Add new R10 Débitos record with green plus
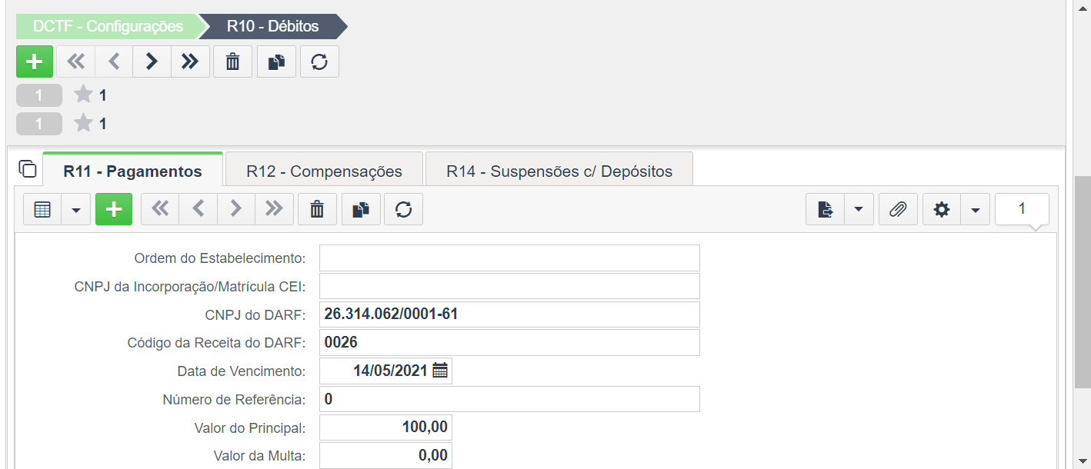The width and height of the screenshot is (1091, 469). pos(35,62)
